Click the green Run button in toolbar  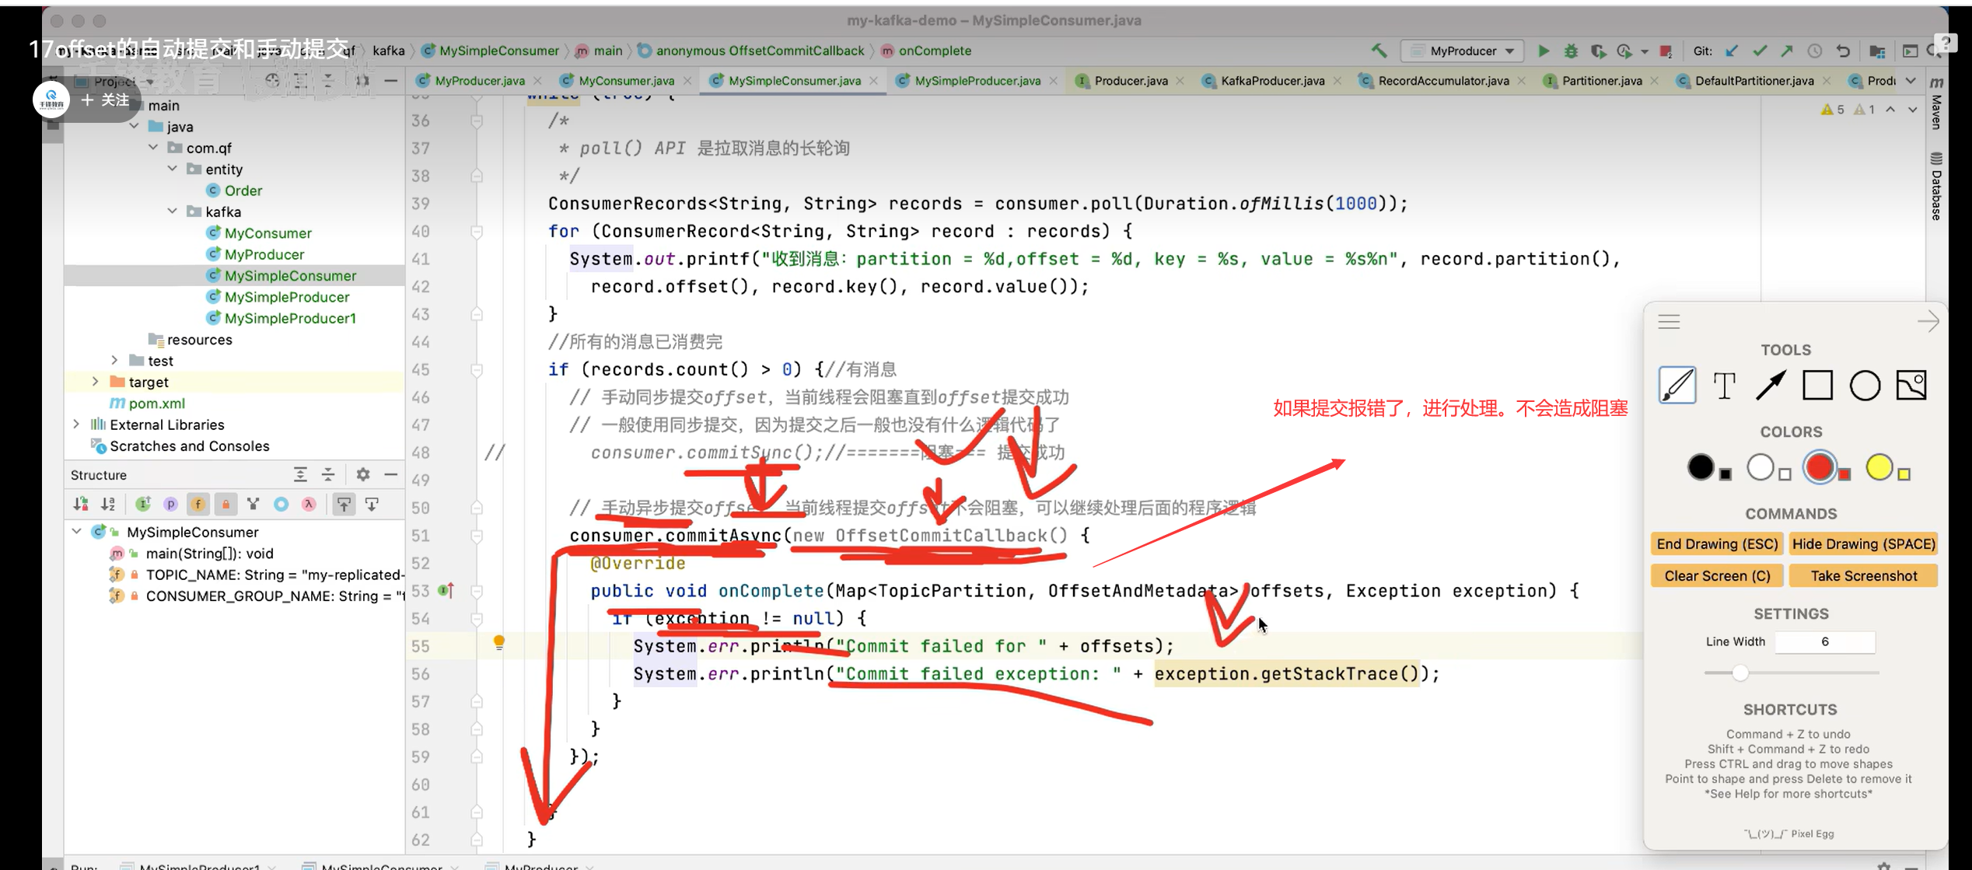click(x=1544, y=51)
